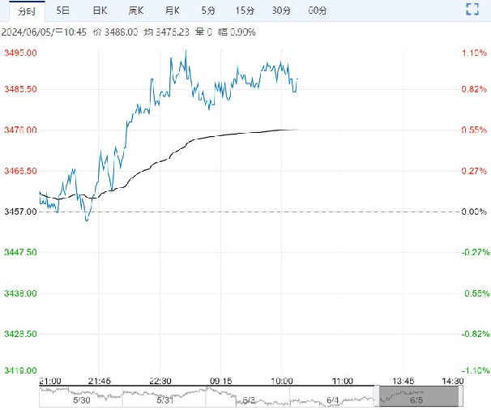Select the 5日 five-day tab
The height and width of the screenshot is (410, 491).
click(x=62, y=11)
